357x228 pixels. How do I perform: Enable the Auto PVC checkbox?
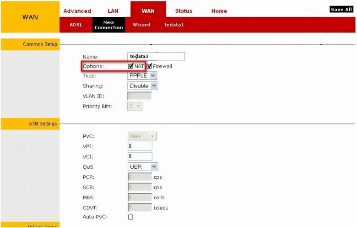coord(130,217)
